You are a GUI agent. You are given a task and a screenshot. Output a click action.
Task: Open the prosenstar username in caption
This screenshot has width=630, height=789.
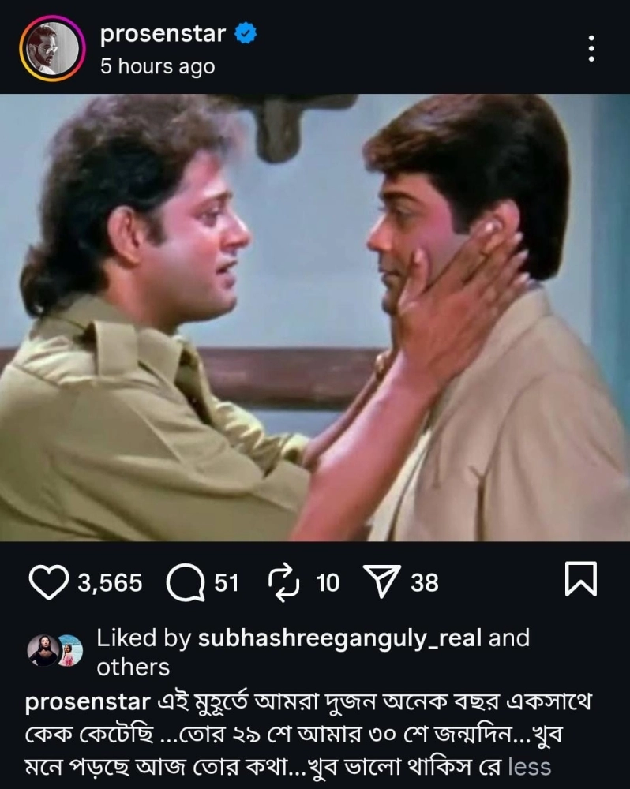click(88, 702)
